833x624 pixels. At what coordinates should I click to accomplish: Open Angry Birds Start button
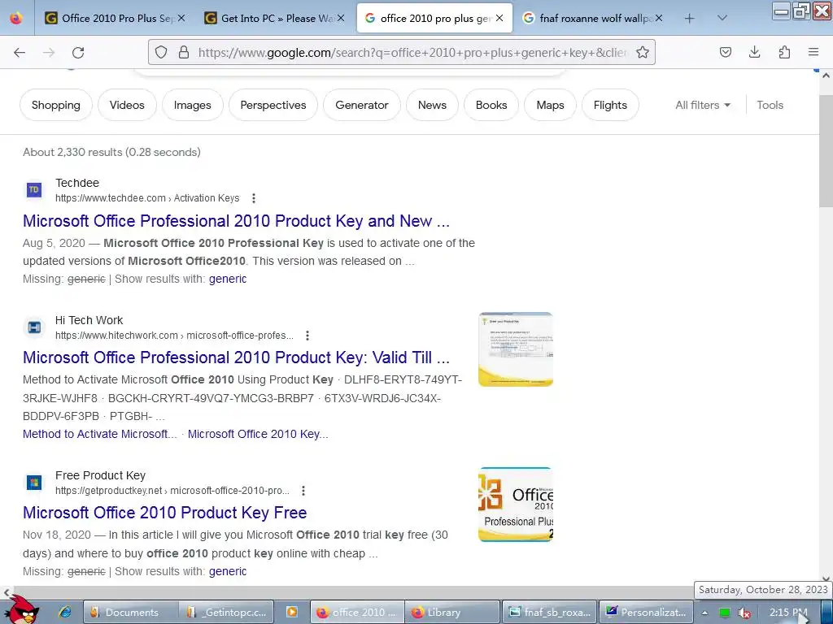(21, 610)
